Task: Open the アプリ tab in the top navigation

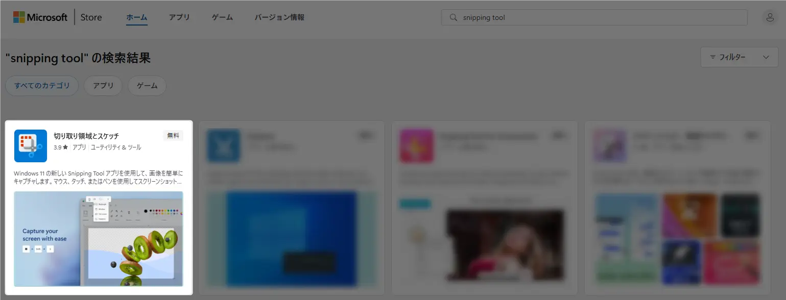Action: pos(179,17)
